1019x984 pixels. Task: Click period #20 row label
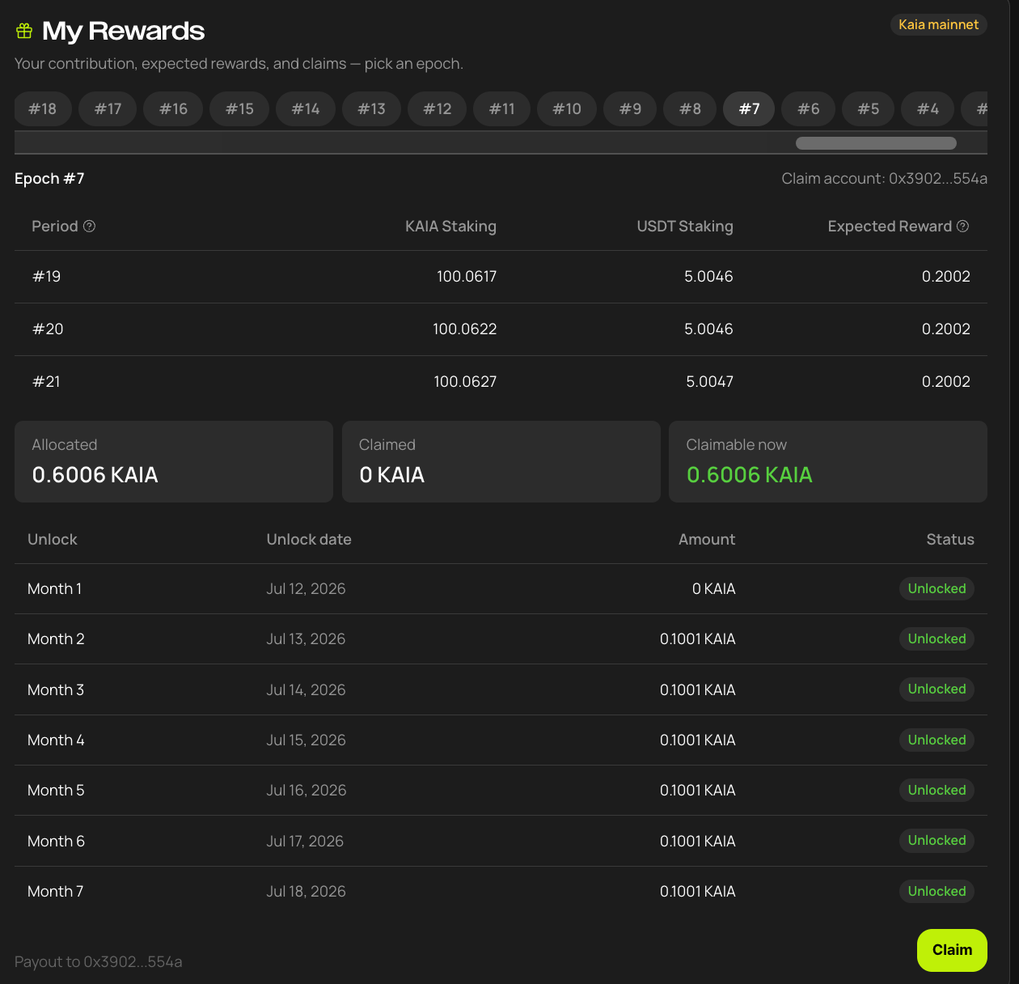point(48,329)
